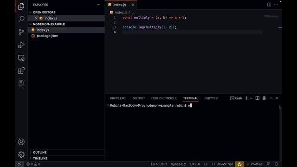Open the Extensions view

21,71
